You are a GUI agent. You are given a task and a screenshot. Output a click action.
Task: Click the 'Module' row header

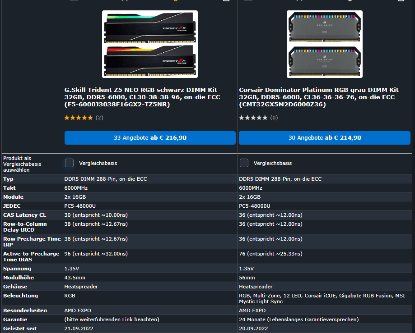tap(13, 197)
